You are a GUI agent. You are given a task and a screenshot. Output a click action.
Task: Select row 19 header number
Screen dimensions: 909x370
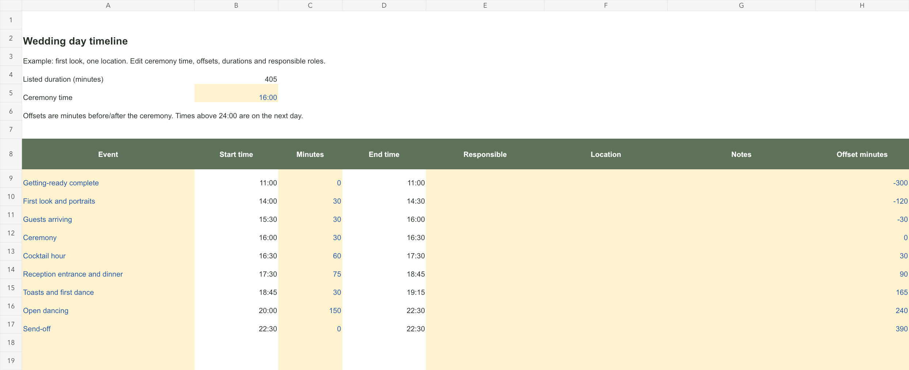click(x=11, y=361)
